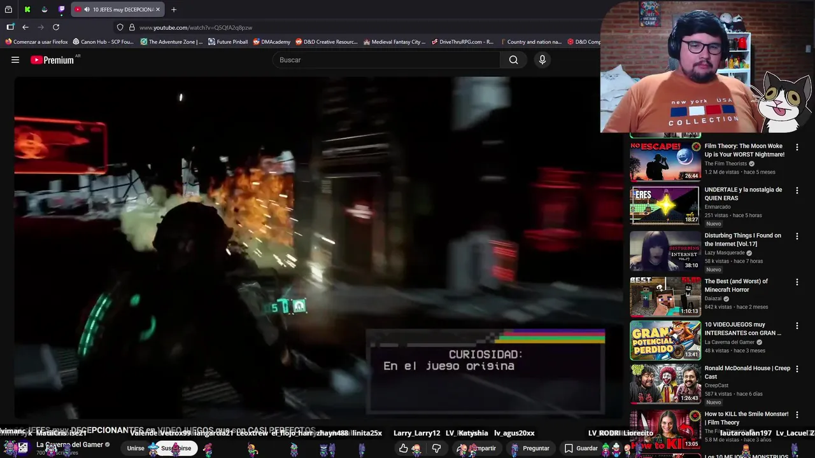Open the Daiazal channel name
The image size is (815, 458).
pyautogui.click(x=713, y=298)
